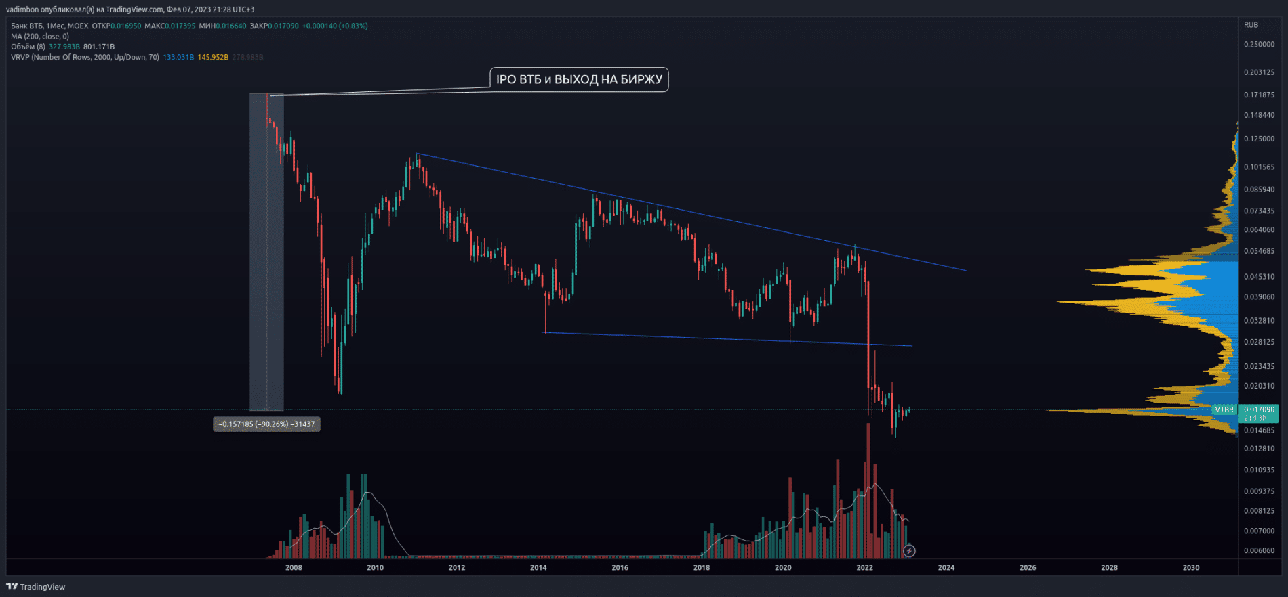This screenshot has width=1288, height=597.
Task: Open the VRVP indicator legend settings
Action: point(85,57)
